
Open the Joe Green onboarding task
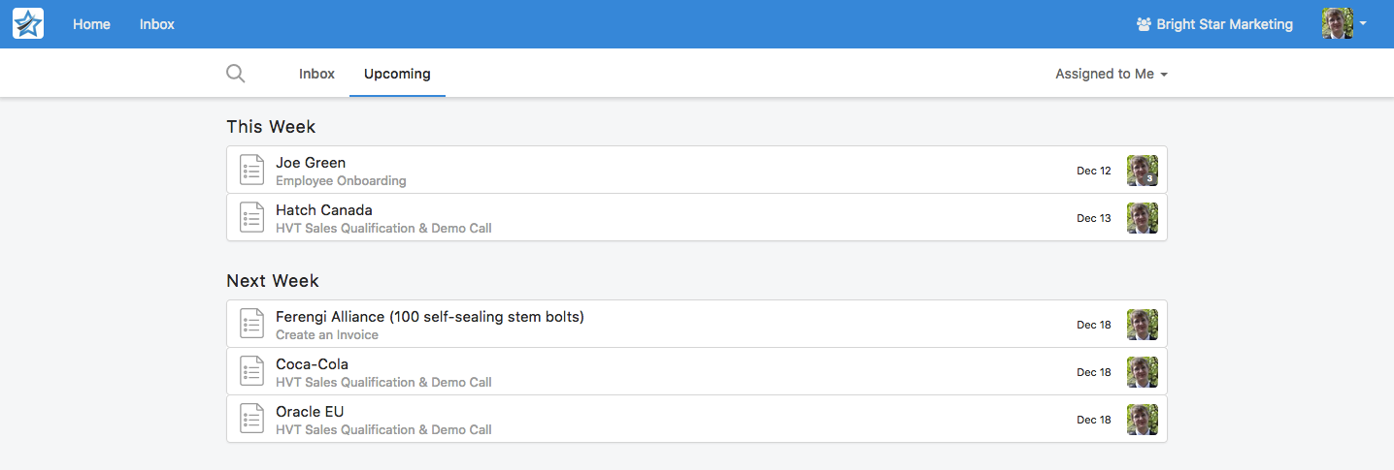point(311,163)
